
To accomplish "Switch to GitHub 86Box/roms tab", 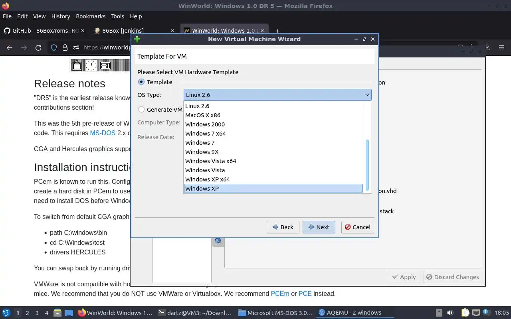I will tap(44, 31).
